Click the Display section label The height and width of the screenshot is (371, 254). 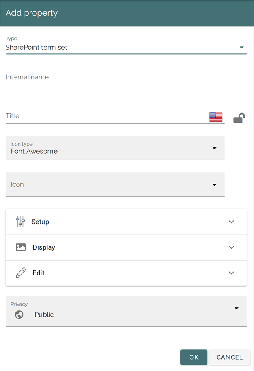click(x=44, y=247)
